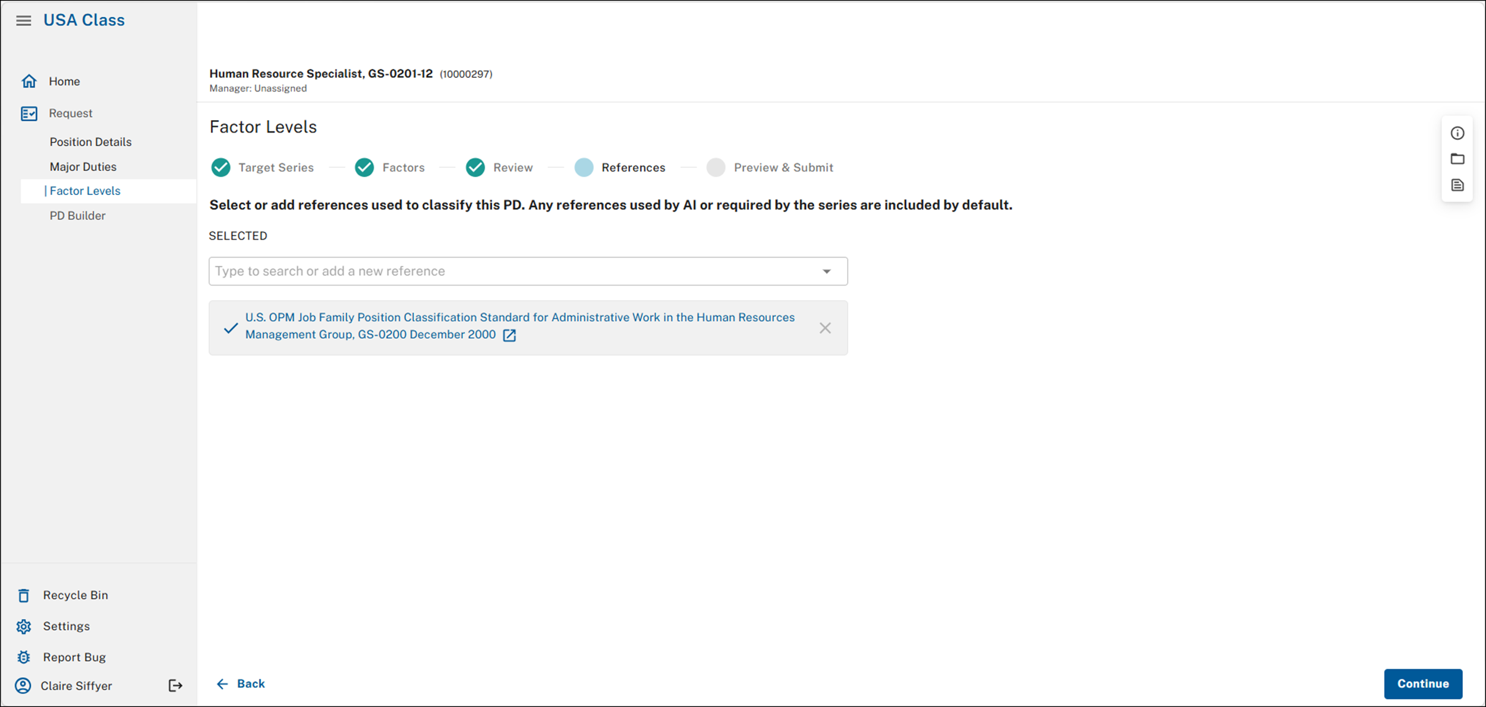Open the info circle icon panel

pos(1457,133)
